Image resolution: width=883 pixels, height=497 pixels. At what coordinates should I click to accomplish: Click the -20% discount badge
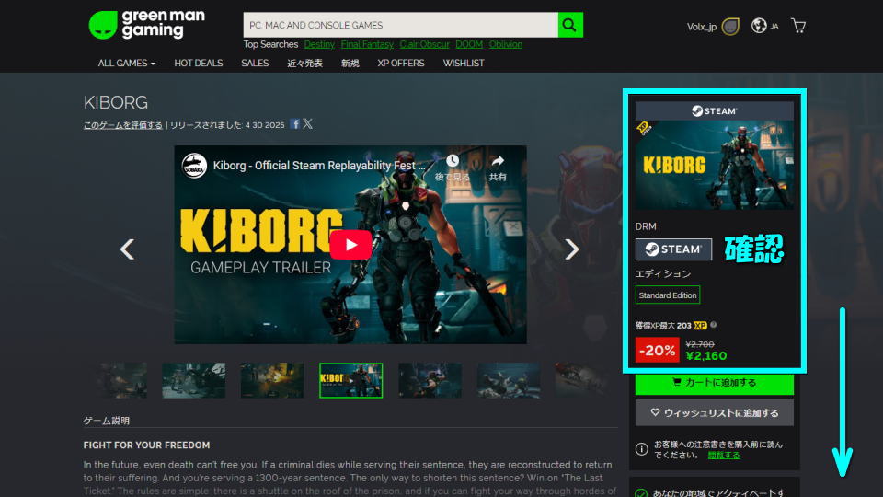pyautogui.click(x=657, y=350)
